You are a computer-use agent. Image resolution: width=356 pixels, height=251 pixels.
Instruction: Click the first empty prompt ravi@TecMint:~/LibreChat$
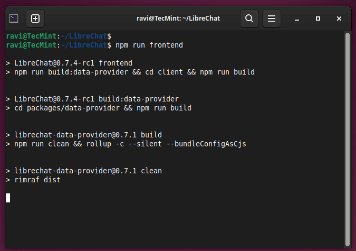click(x=59, y=36)
